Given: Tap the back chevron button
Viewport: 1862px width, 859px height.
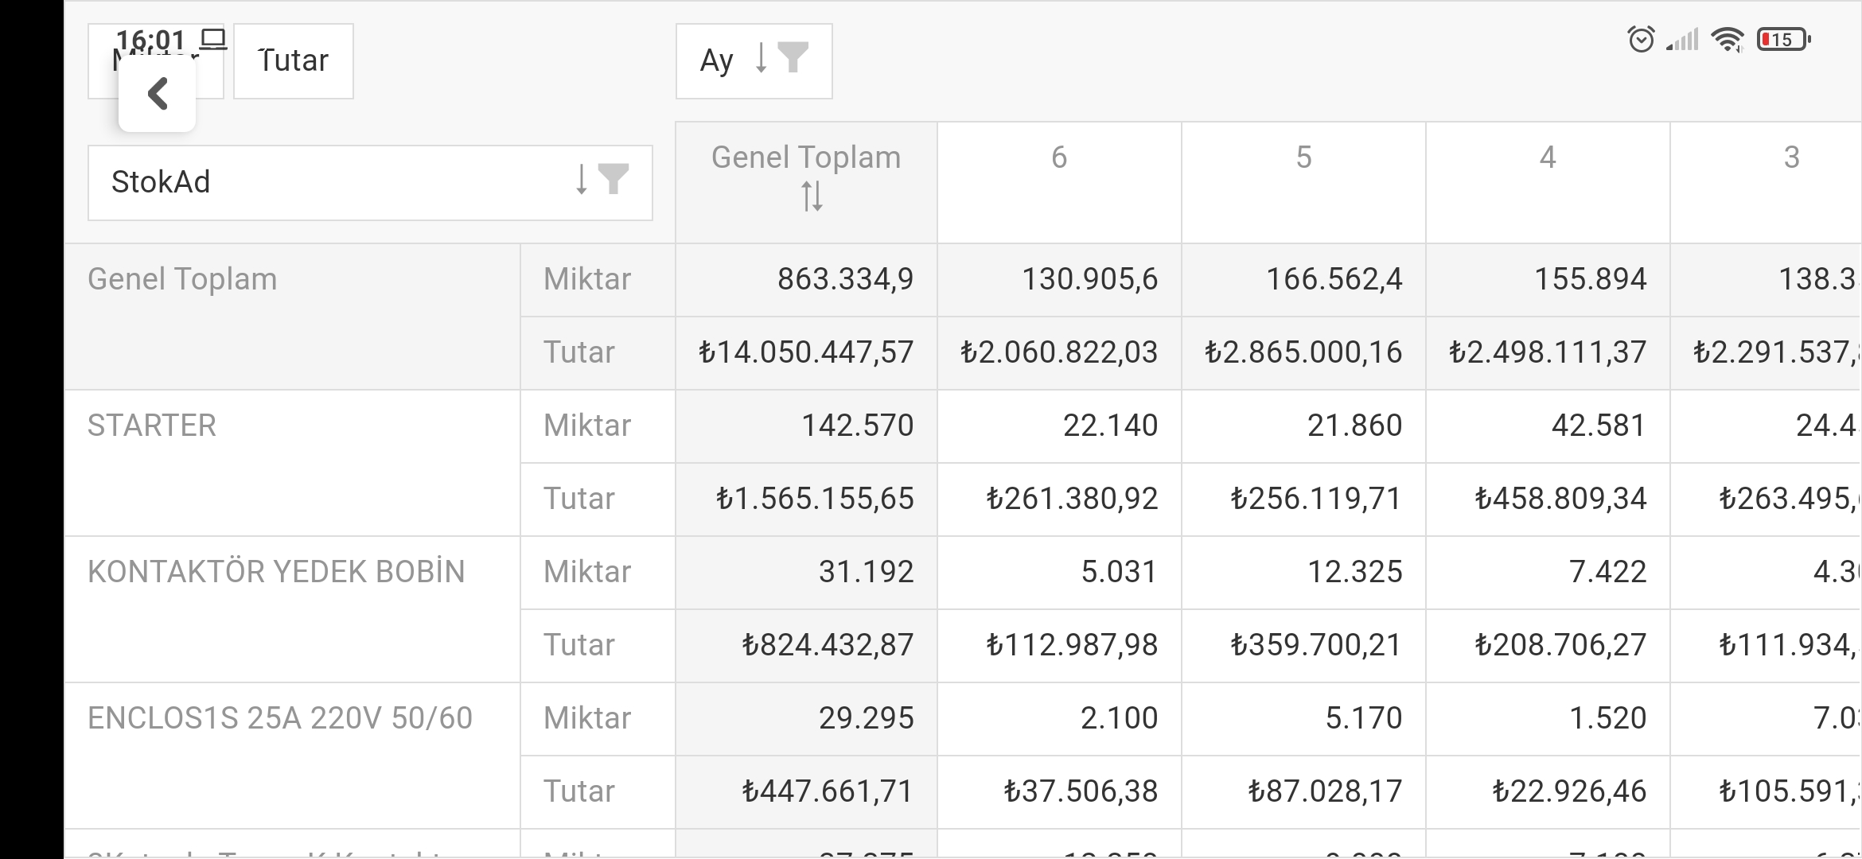Looking at the screenshot, I should (158, 94).
